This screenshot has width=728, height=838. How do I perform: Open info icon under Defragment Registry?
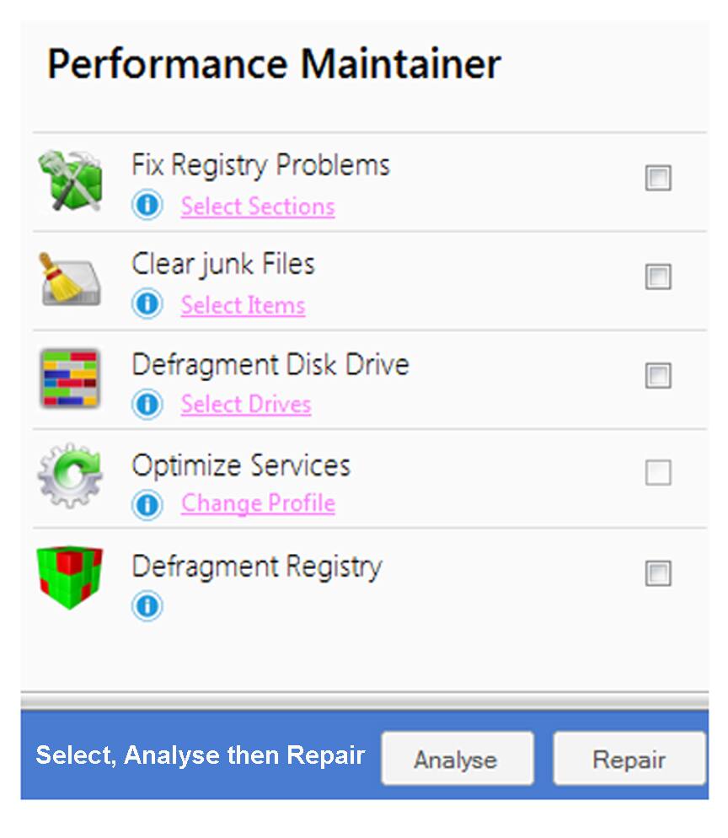(x=147, y=605)
